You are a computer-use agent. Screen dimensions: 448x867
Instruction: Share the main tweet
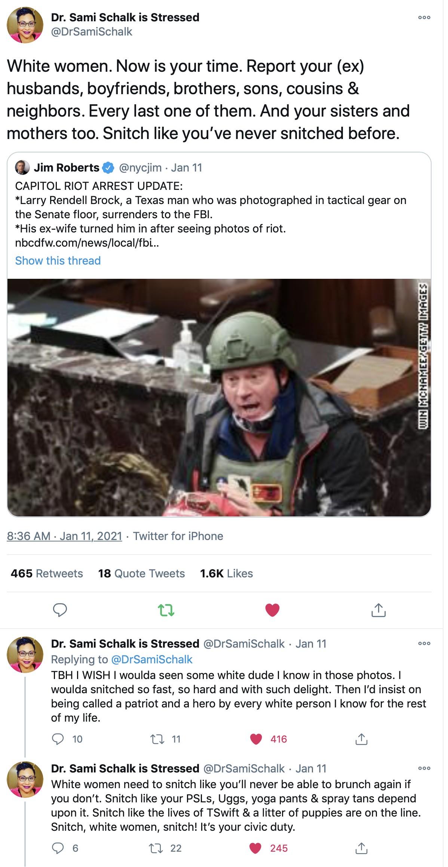(x=378, y=610)
